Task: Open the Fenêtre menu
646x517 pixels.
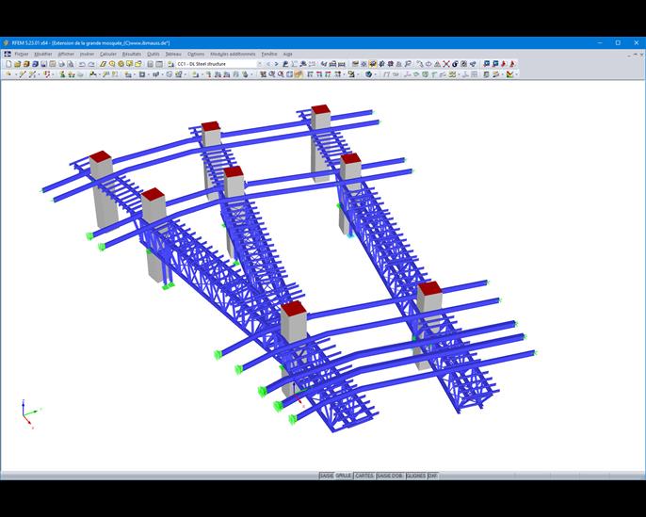Action: pos(269,54)
